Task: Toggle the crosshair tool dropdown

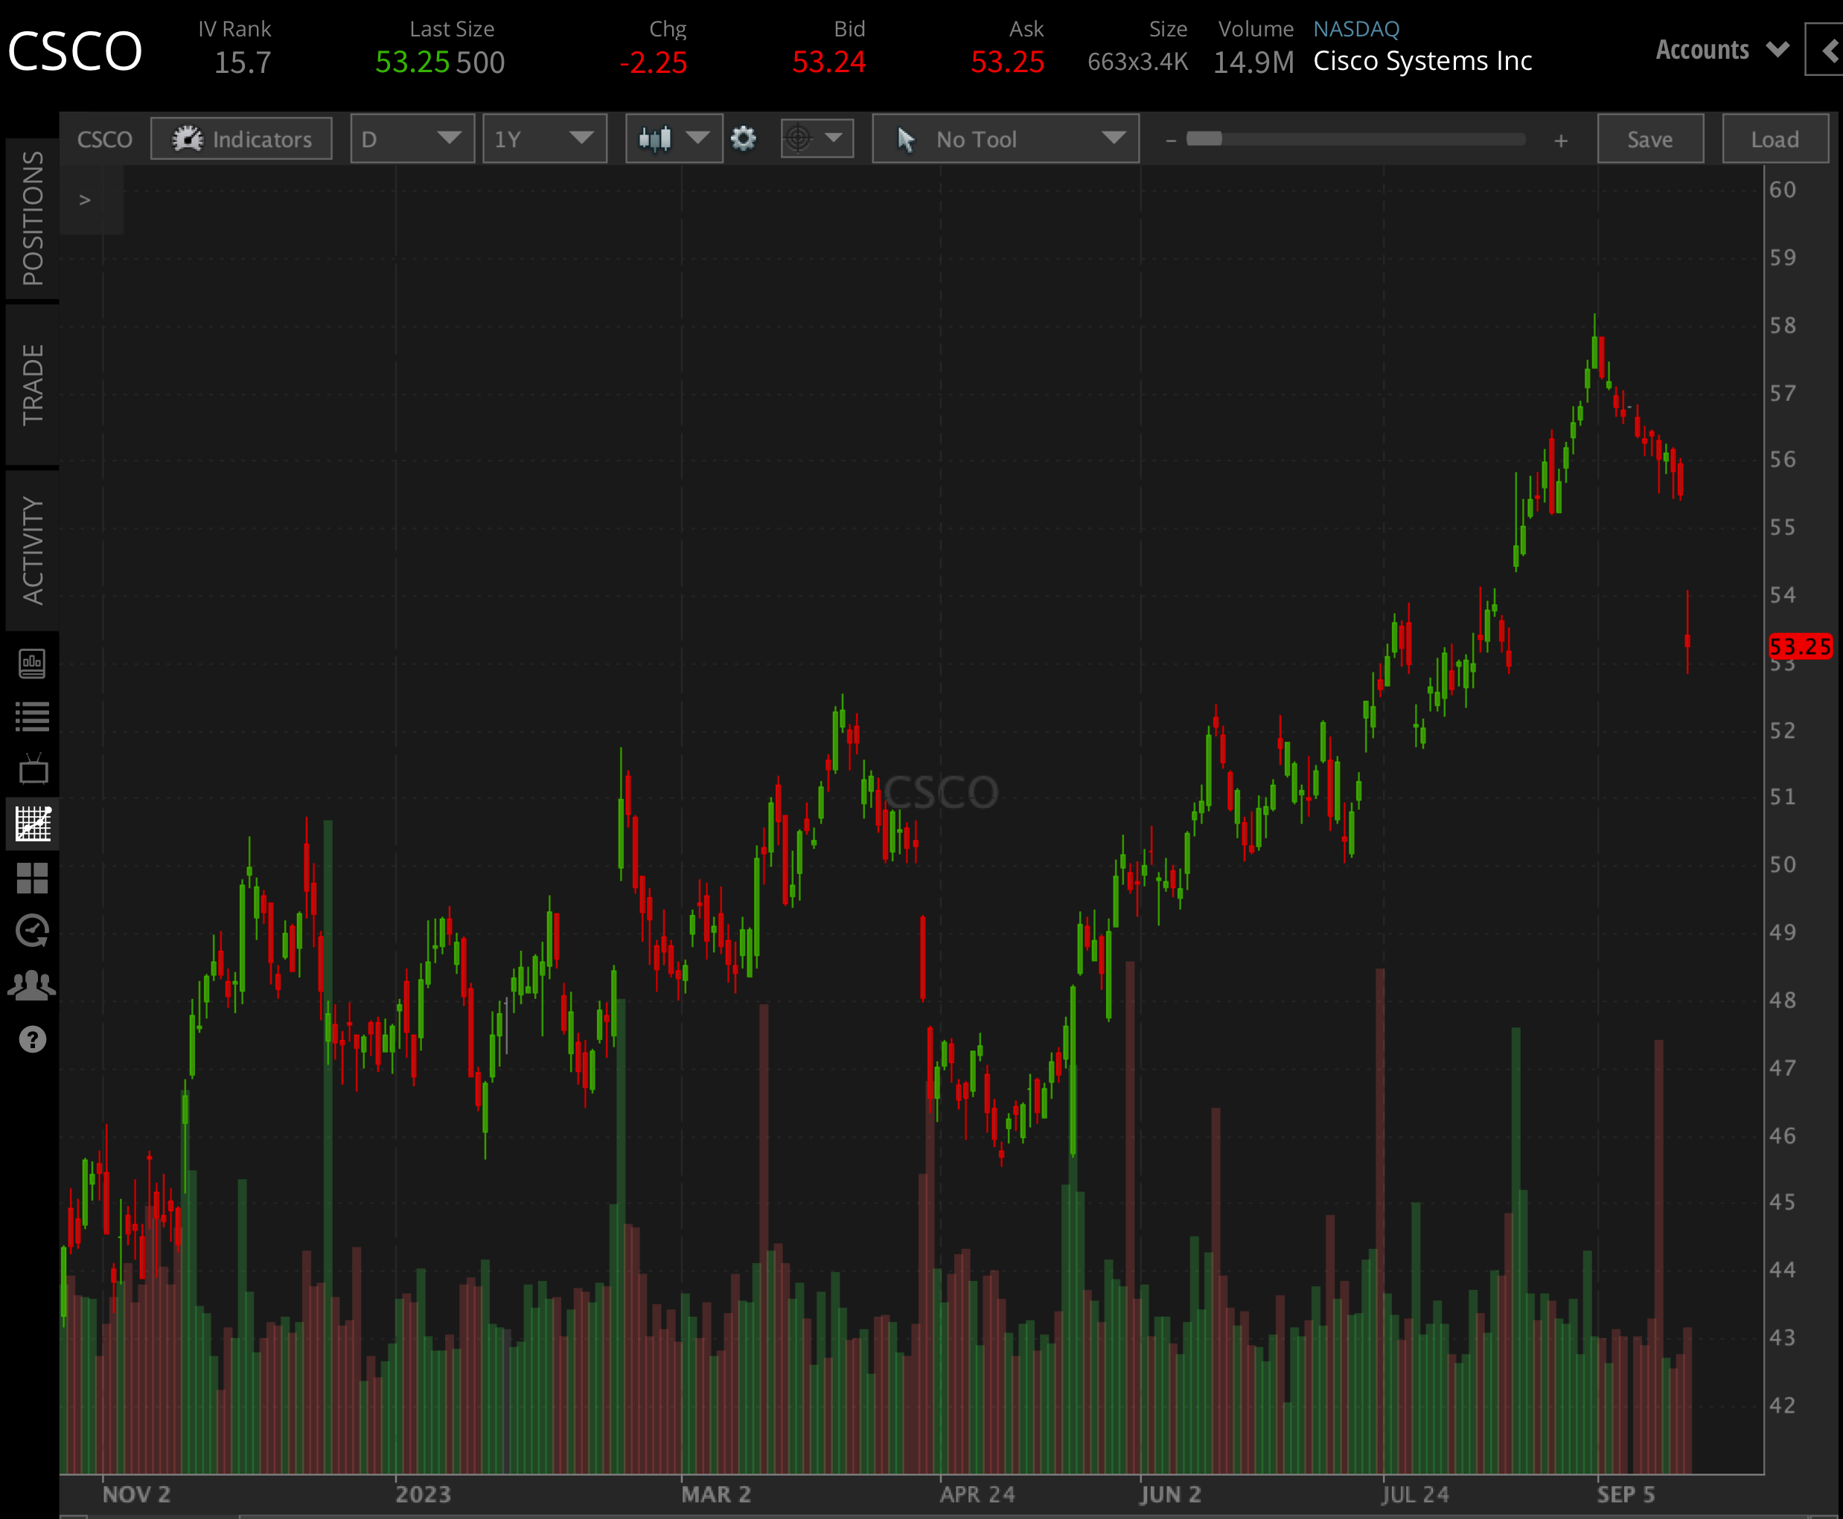Action: point(815,138)
